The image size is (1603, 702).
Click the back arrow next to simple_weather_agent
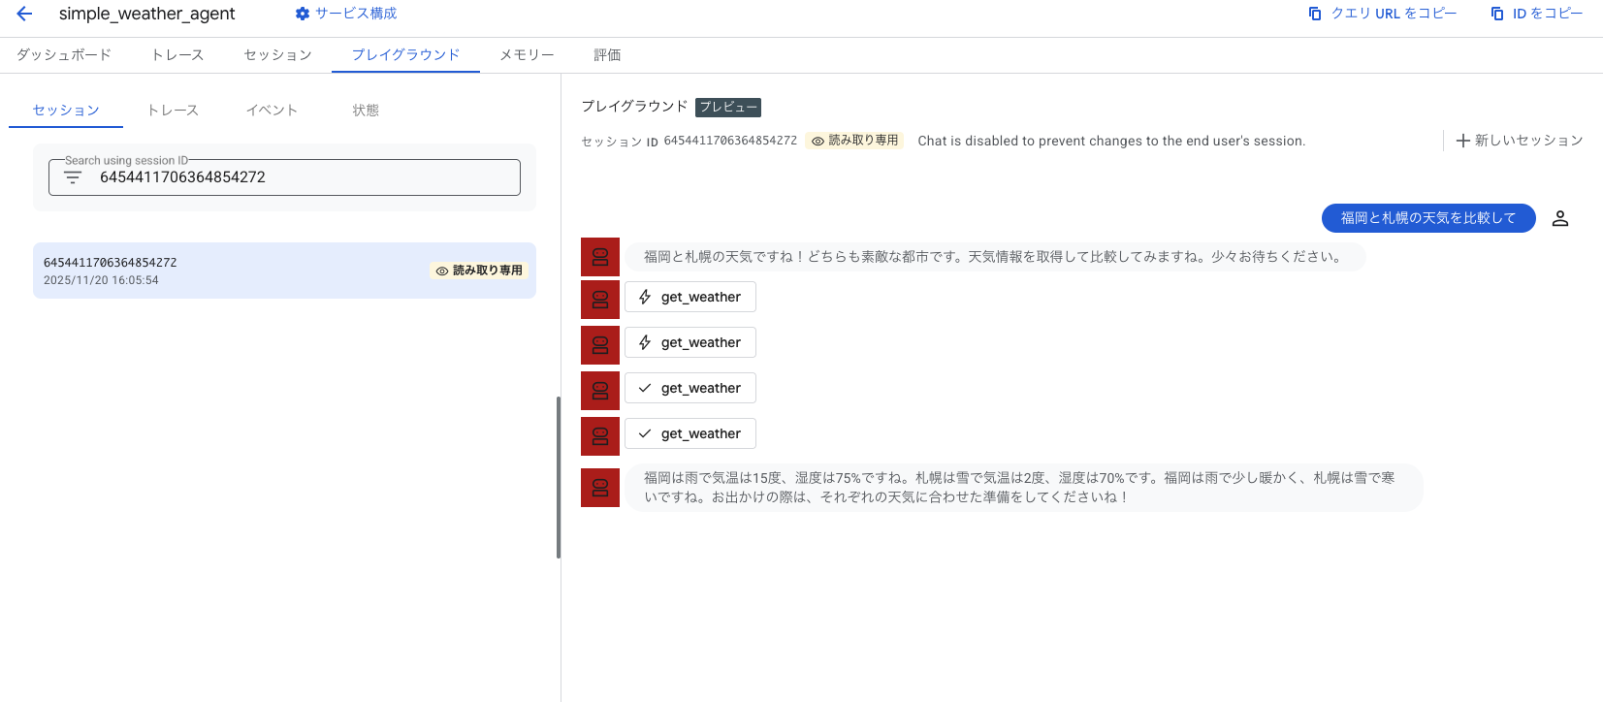[24, 14]
